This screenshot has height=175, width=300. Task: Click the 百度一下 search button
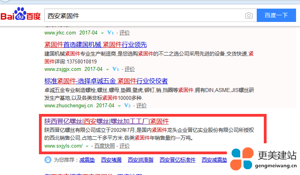276,15
